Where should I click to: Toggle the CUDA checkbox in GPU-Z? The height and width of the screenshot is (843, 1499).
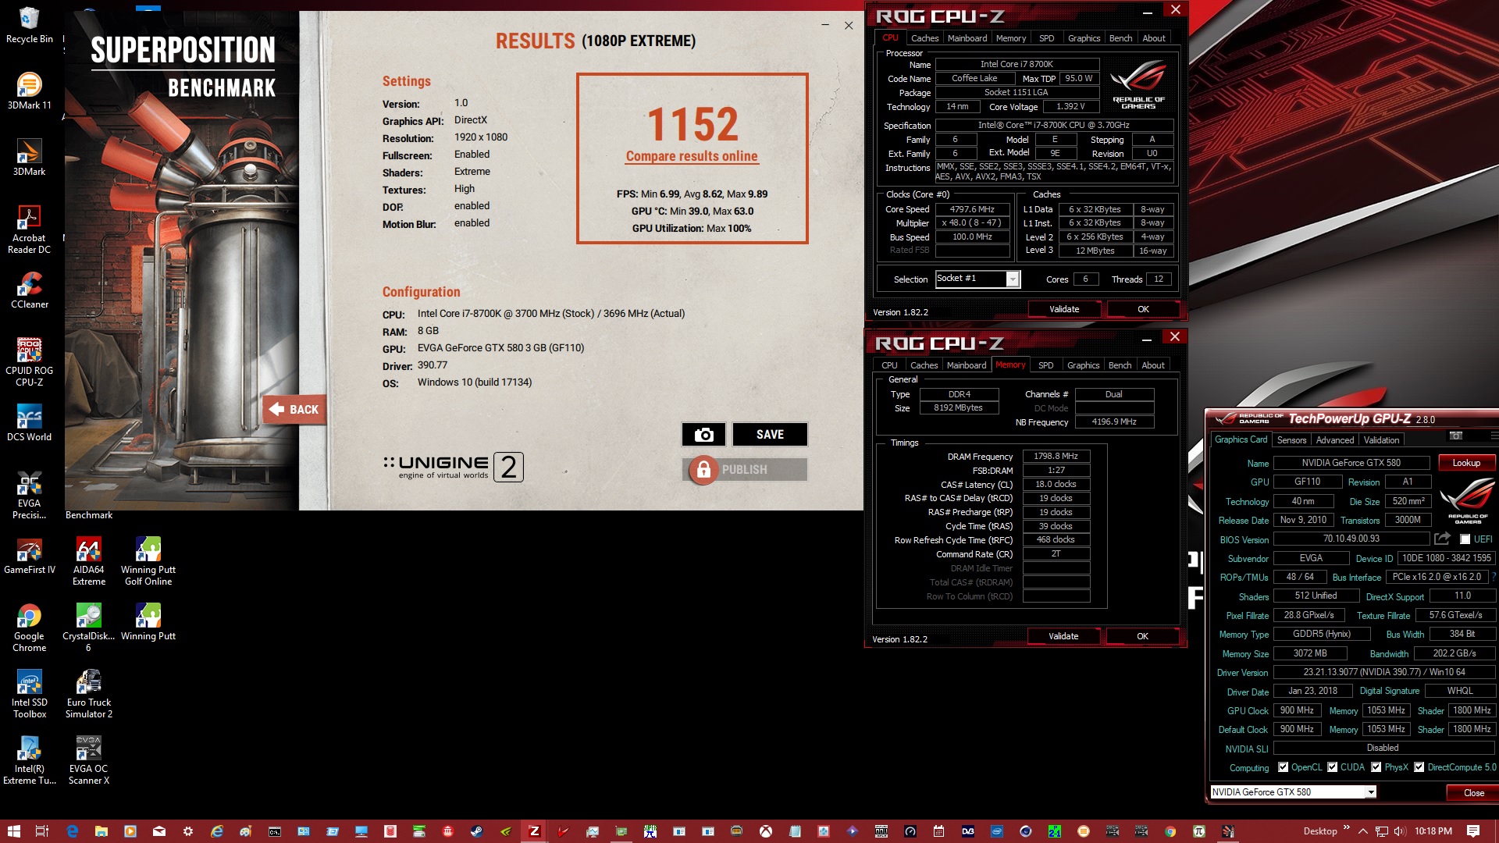click(x=1333, y=767)
